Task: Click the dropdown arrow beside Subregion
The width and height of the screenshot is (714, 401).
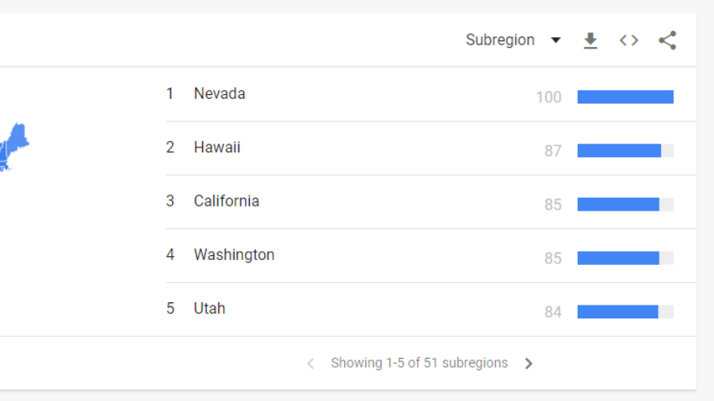Action: (556, 41)
